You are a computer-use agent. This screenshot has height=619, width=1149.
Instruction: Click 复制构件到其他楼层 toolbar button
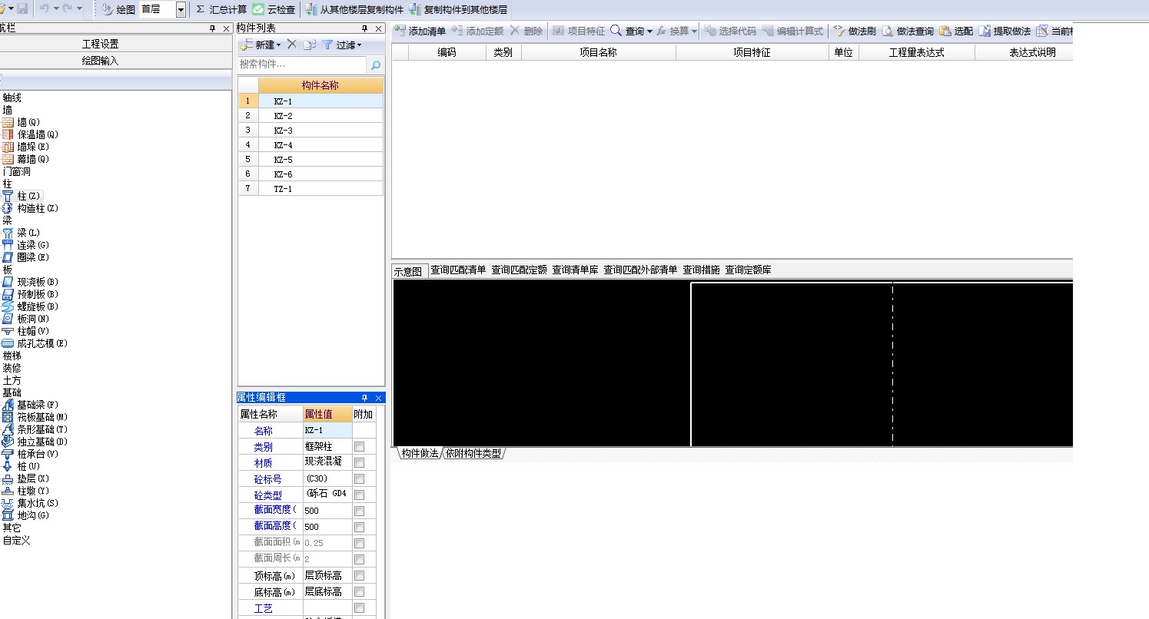point(458,9)
